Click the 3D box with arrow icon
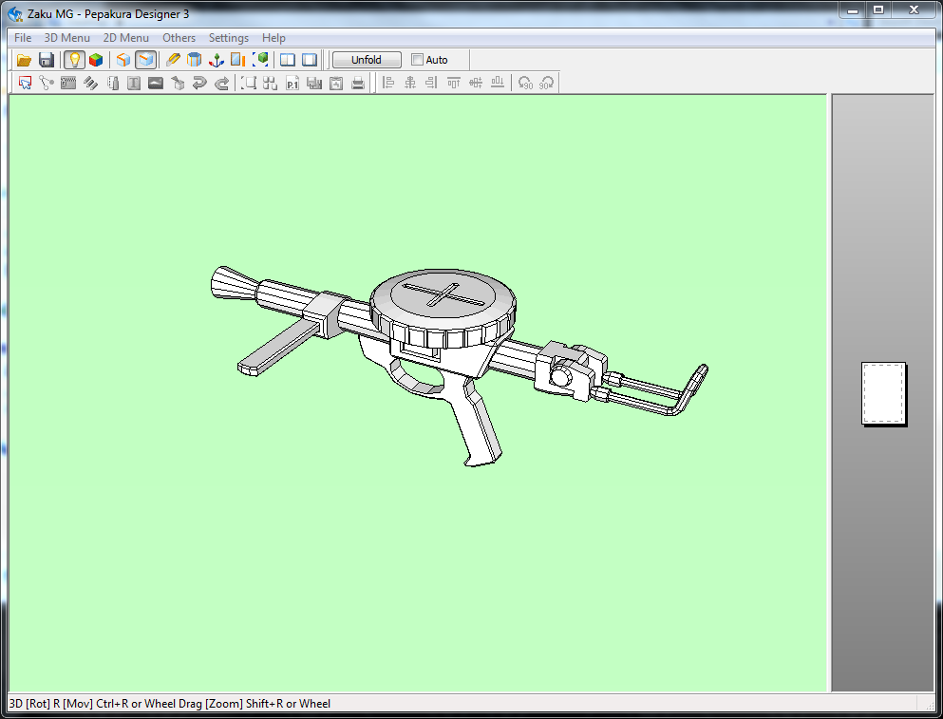The image size is (943, 719). click(x=178, y=83)
